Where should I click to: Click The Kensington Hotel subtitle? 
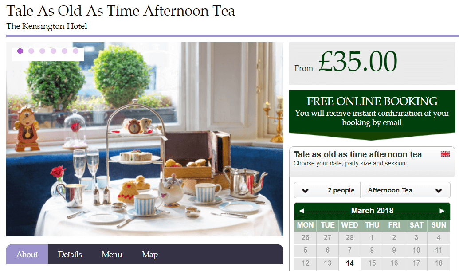point(47,26)
